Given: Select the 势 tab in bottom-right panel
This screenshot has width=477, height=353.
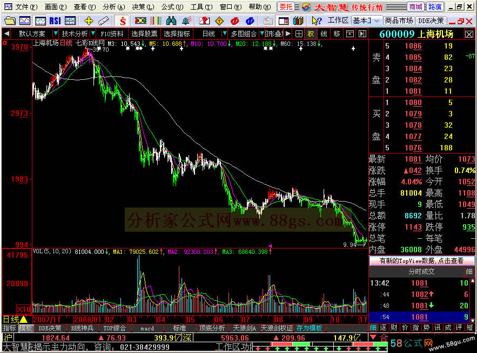Looking at the screenshot, I should pos(426,328).
